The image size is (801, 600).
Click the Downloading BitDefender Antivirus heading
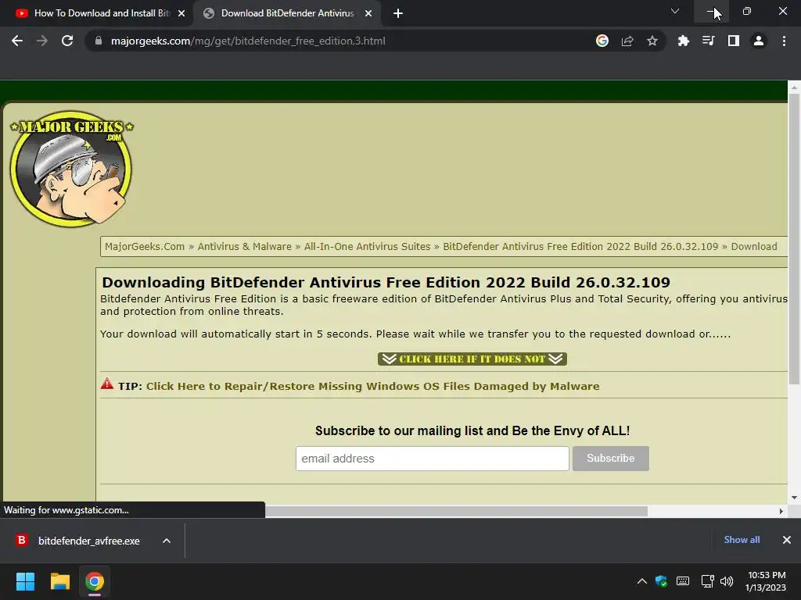tap(386, 282)
